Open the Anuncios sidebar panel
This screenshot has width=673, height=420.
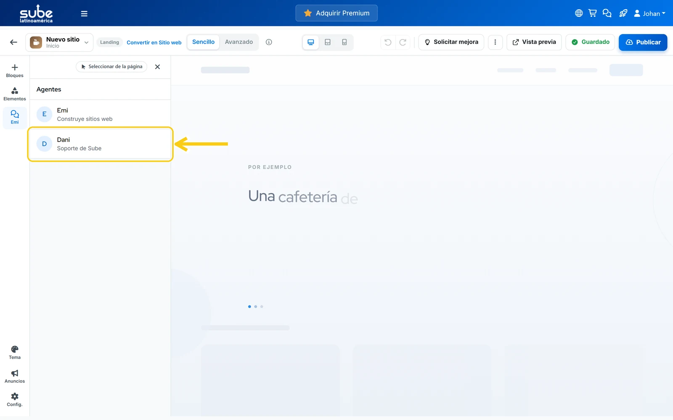coord(15,376)
